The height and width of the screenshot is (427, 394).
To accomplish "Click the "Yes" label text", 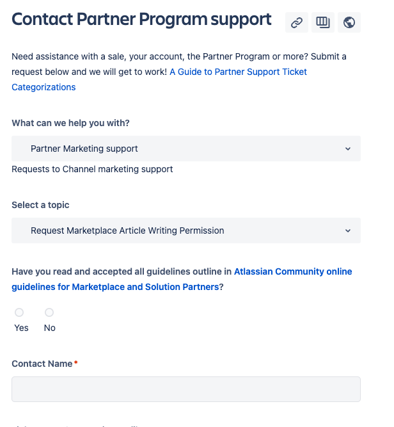I will pos(21,328).
